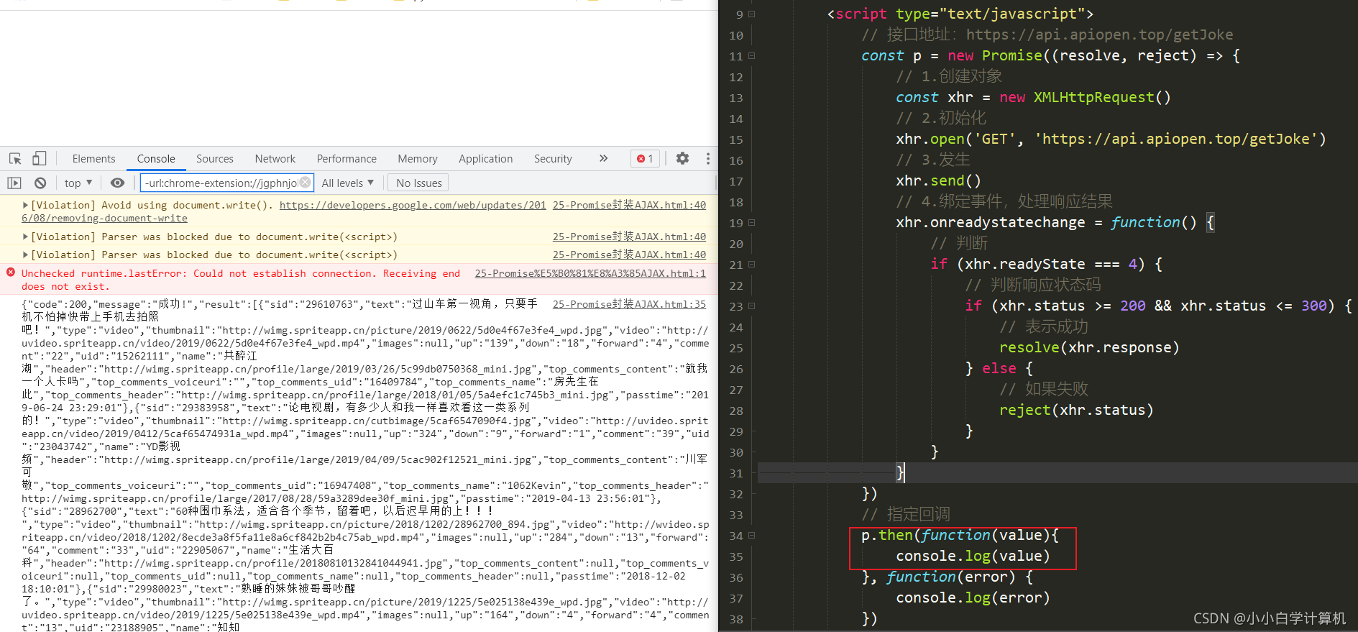Switch to the Performance tab
Image resolution: width=1358 pixels, height=632 pixels.
347,159
